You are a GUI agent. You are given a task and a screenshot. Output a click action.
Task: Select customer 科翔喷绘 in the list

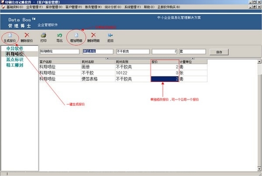click(x=15, y=54)
